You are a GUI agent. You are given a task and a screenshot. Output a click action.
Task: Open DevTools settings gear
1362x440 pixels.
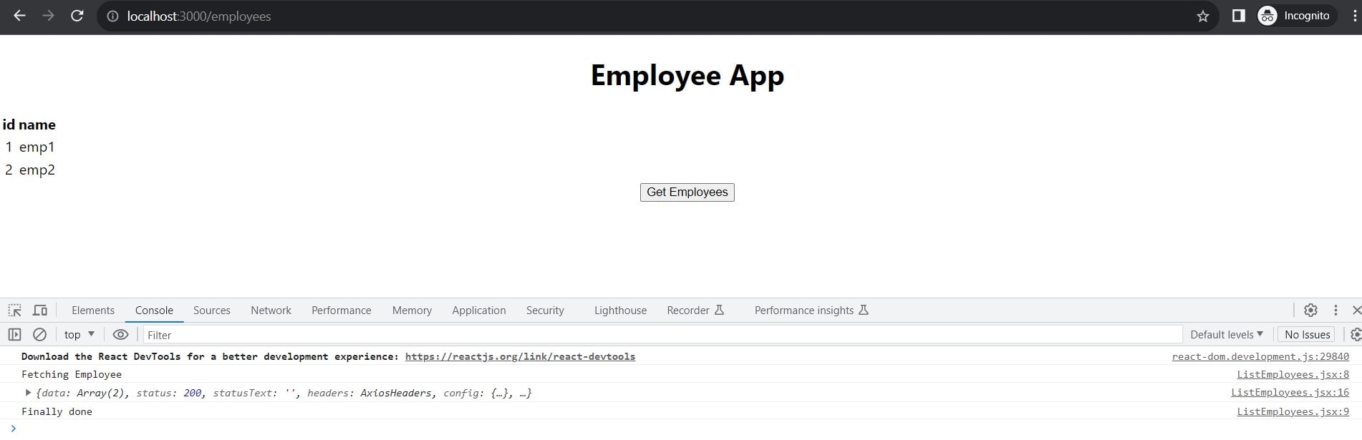tap(1310, 311)
